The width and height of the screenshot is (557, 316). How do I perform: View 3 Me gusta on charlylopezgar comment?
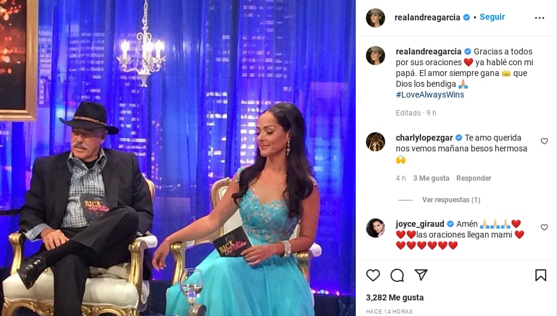coord(431,178)
